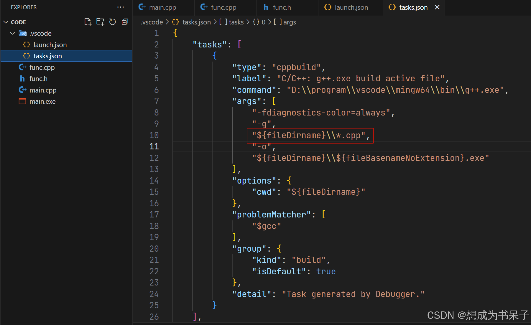Viewport: 531px width, 325px height.
Task: Collapse all folders in Explorer
Action: (125, 22)
